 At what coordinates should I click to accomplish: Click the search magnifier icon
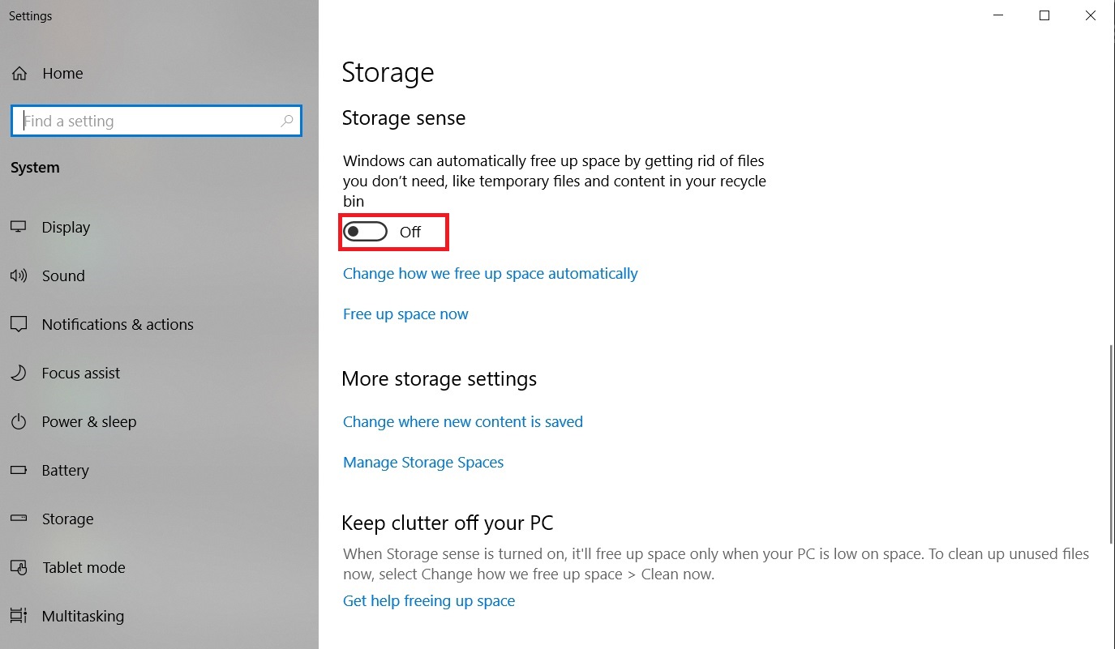click(287, 121)
